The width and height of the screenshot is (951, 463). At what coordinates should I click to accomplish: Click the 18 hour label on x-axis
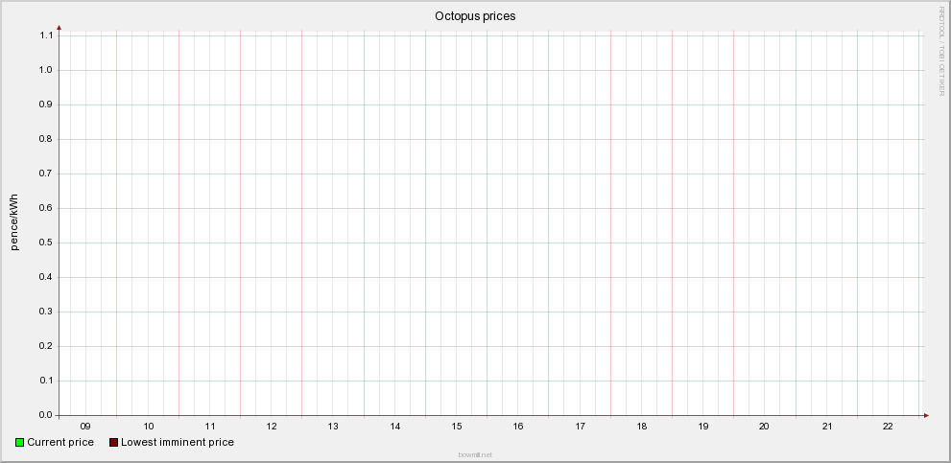click(641, 426)
